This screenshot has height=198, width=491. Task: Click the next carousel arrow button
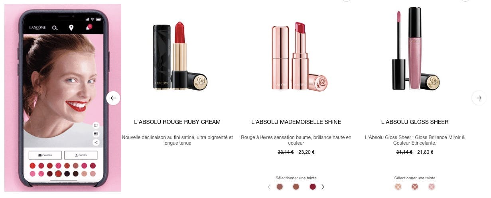coord(479,98)
